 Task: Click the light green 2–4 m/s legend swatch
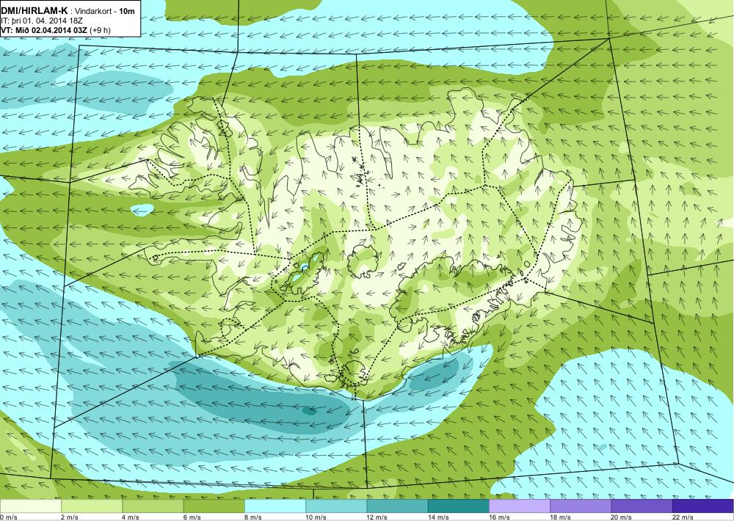(92, 506)
